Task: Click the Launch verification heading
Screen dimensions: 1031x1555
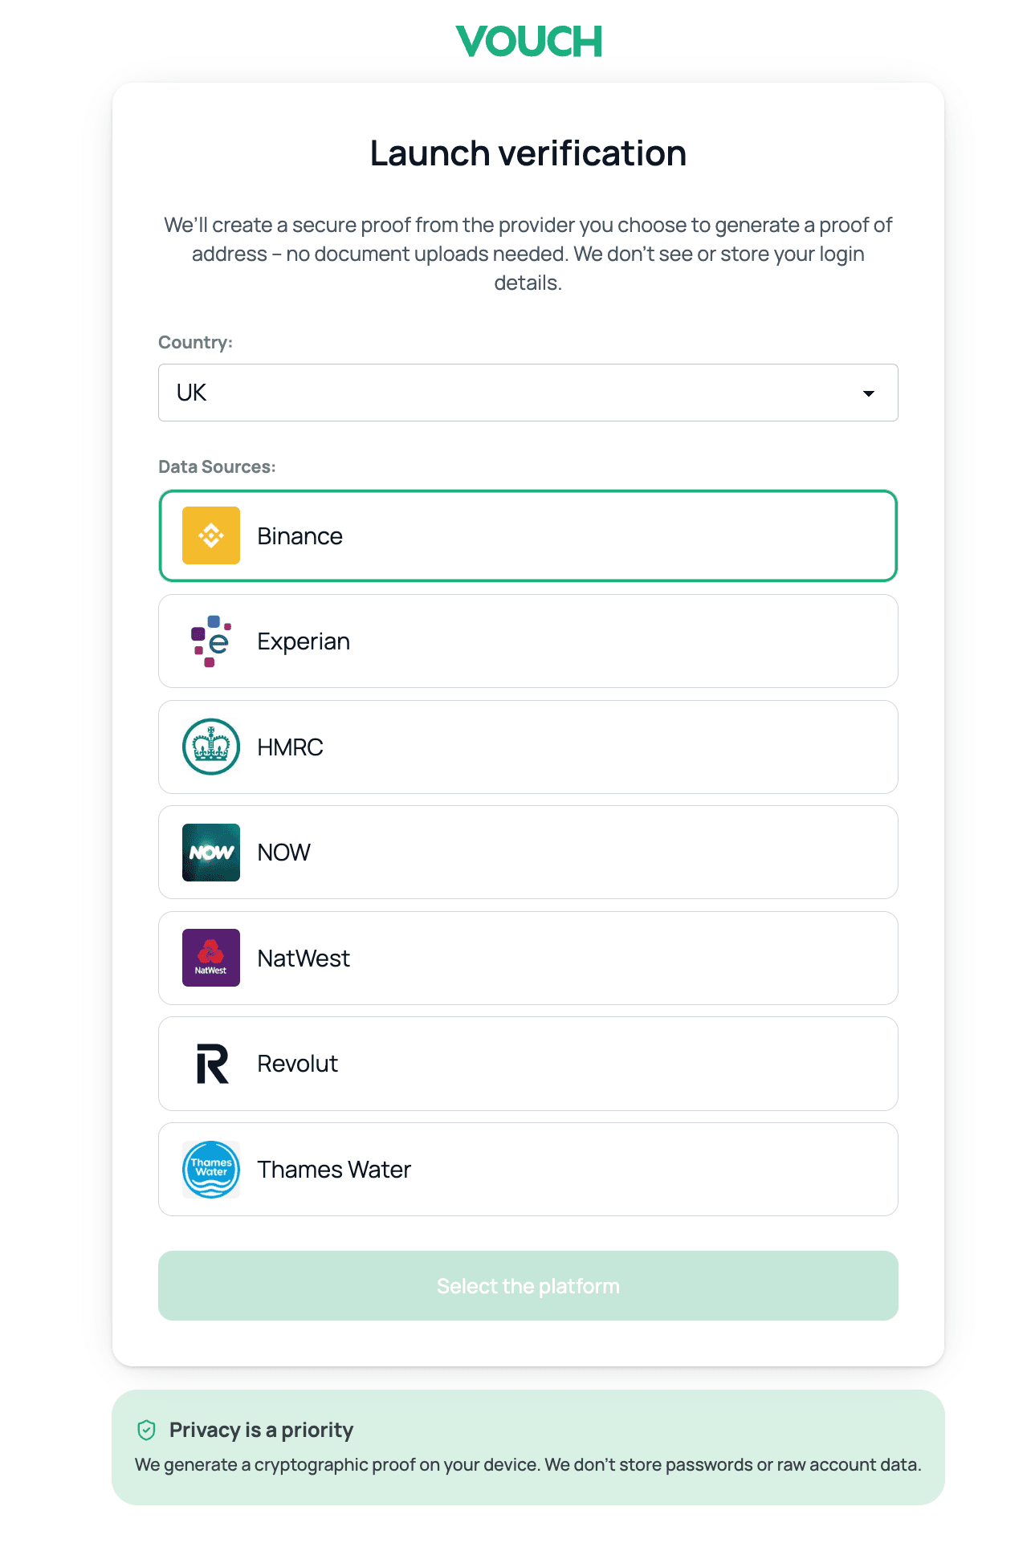Action: 528,153
